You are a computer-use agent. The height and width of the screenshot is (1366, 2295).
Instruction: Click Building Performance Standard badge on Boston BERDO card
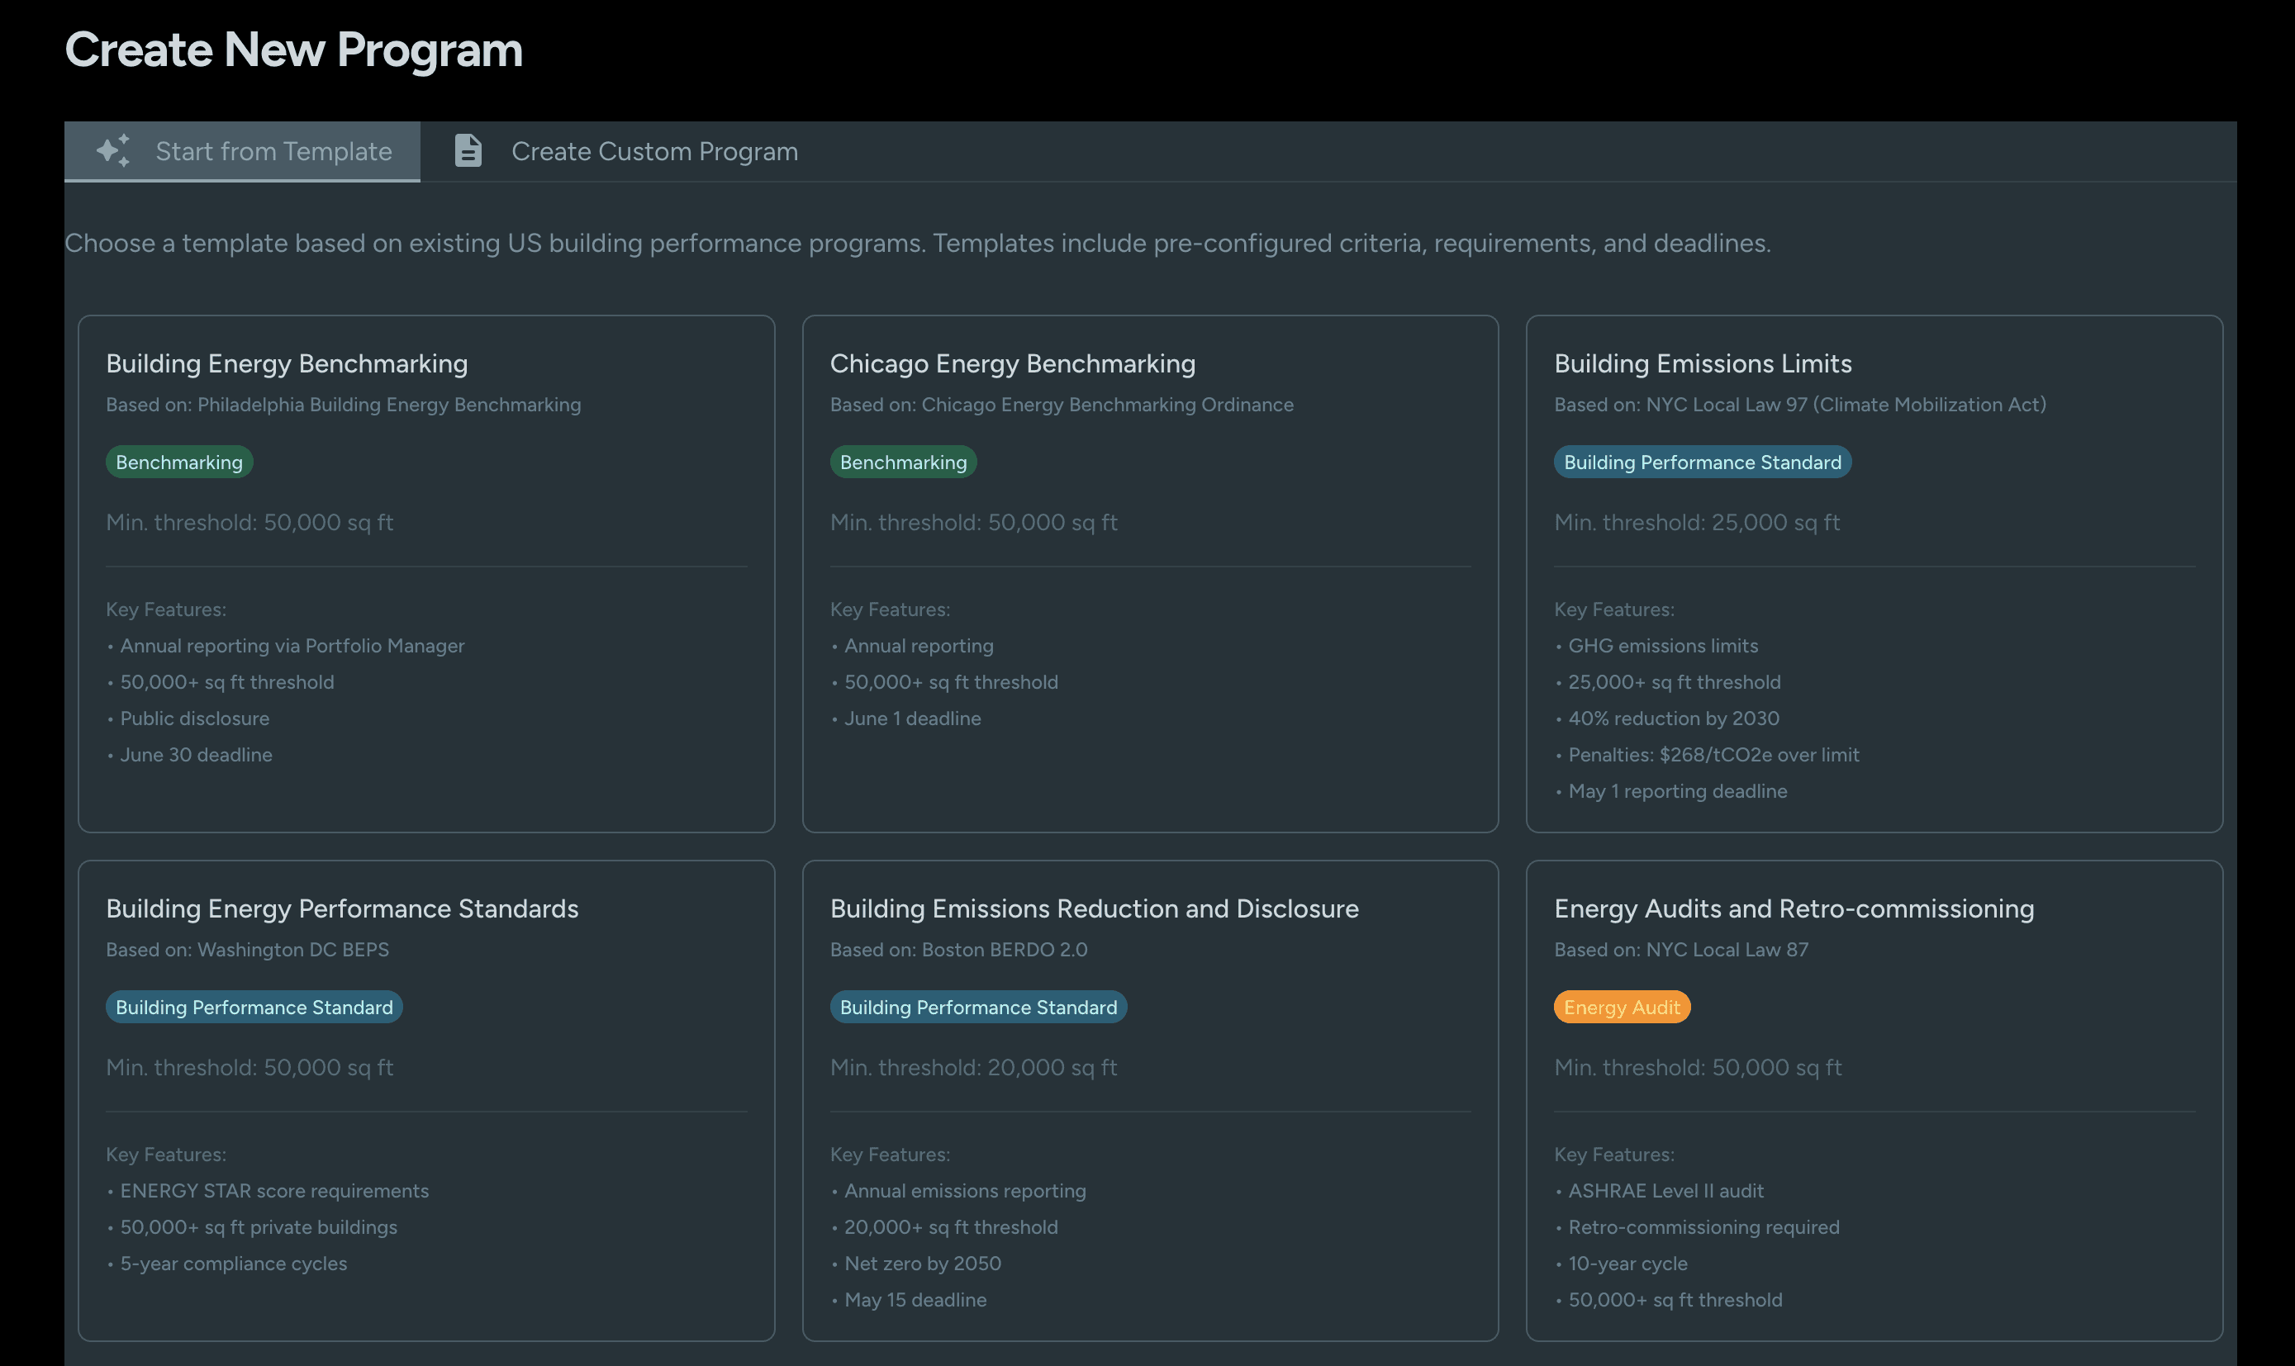click(x=977, y=1007)
